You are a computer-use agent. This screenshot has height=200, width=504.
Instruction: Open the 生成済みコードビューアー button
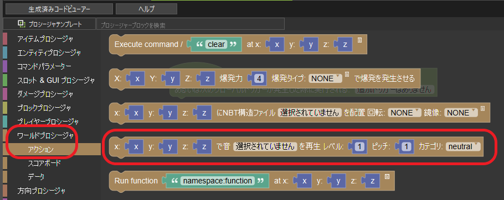(59, 9)
